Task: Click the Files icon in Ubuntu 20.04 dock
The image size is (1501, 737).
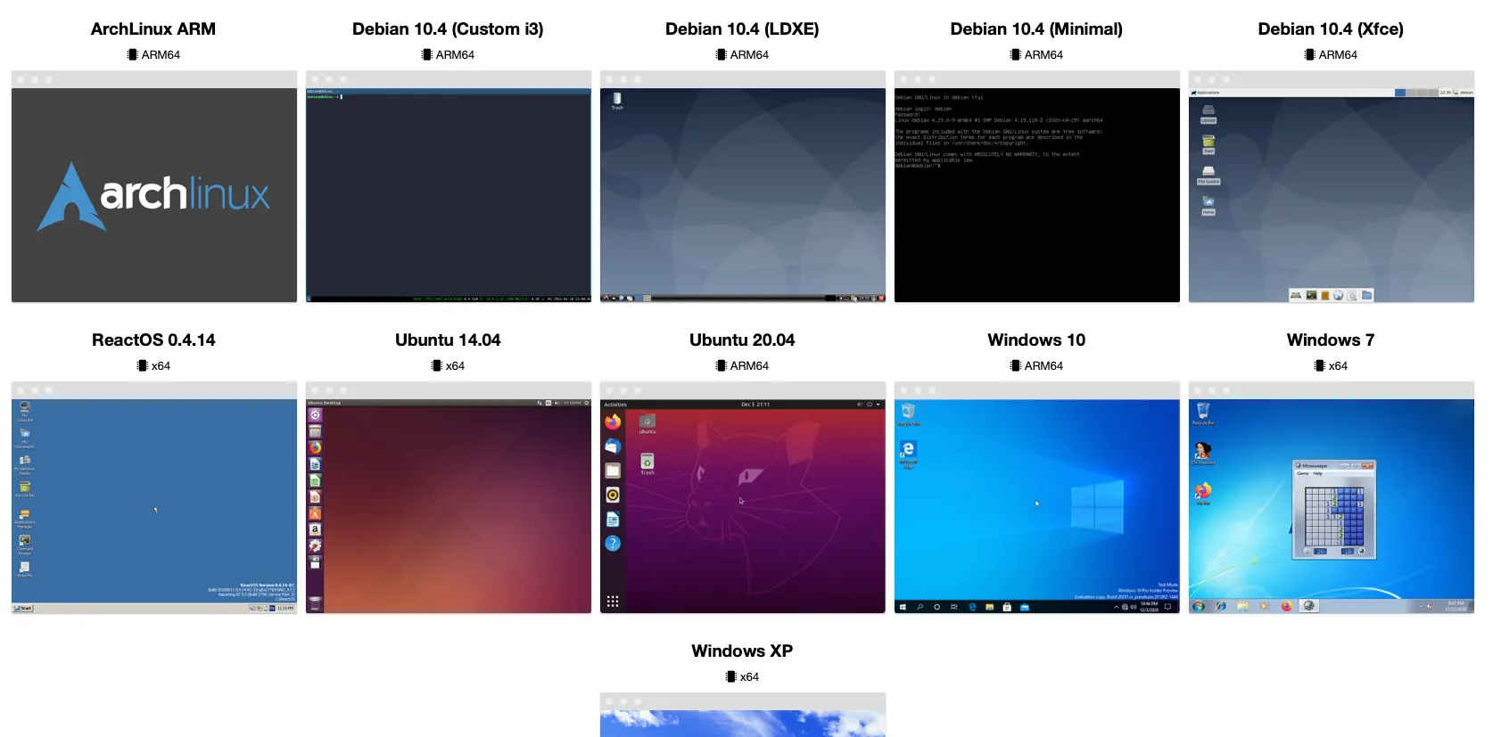Action: (613, 471)
